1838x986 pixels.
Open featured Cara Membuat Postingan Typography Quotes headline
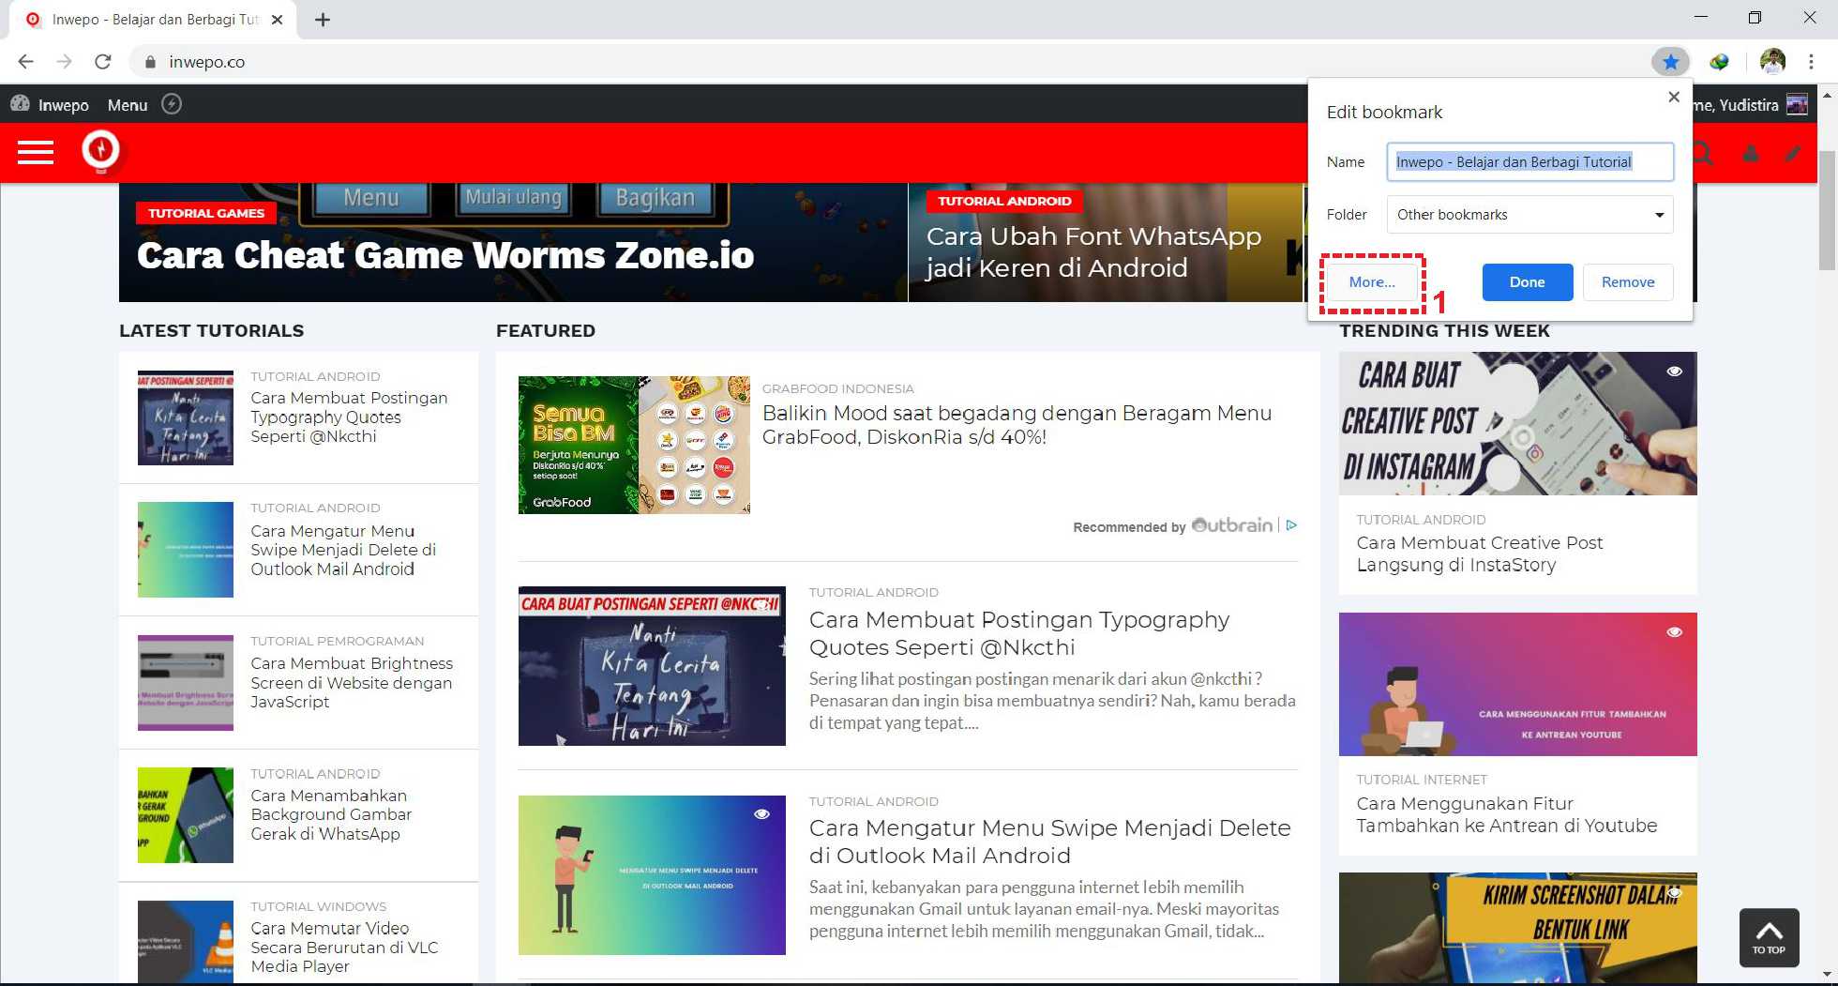click(1019, 633)
